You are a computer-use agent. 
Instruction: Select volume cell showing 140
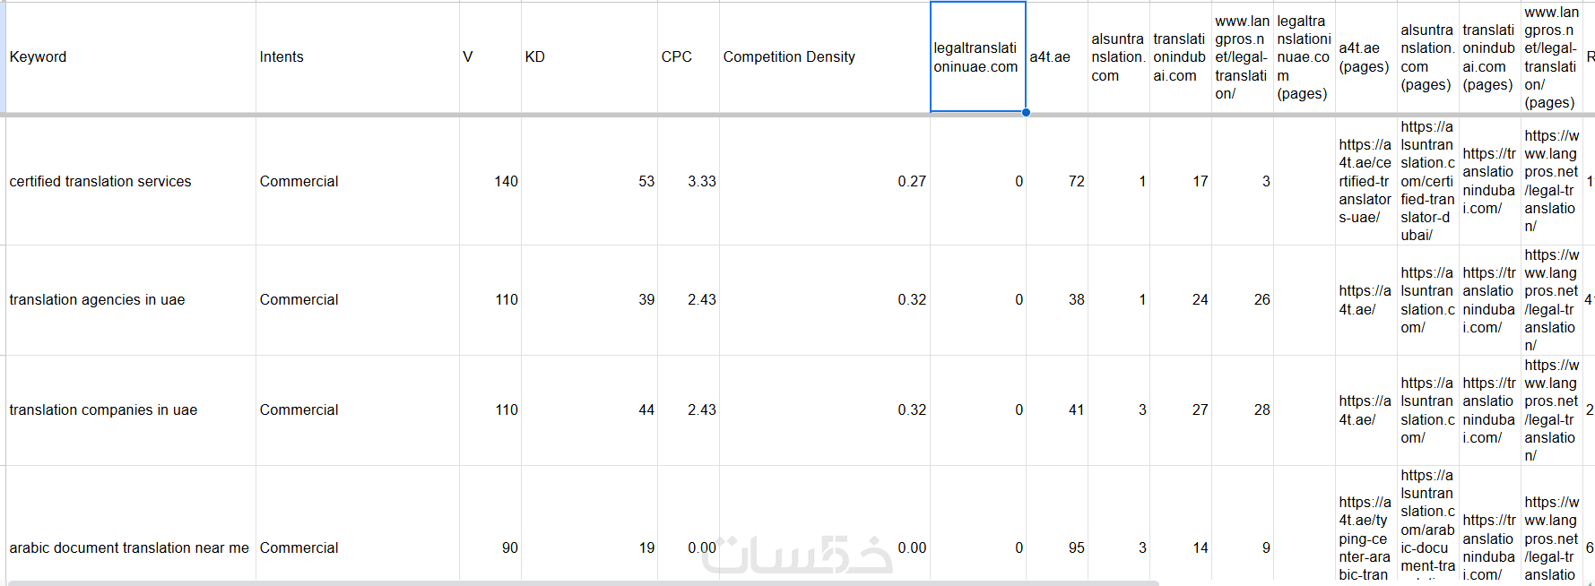[490, 181]
